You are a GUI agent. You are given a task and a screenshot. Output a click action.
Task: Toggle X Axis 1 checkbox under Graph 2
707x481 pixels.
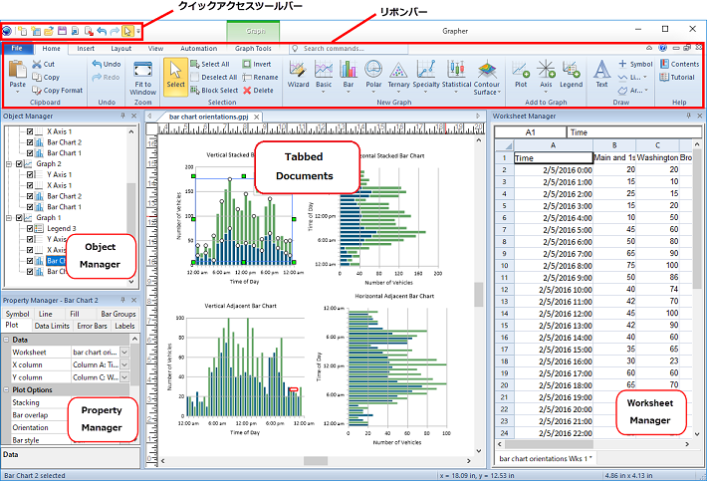point(30,186)
